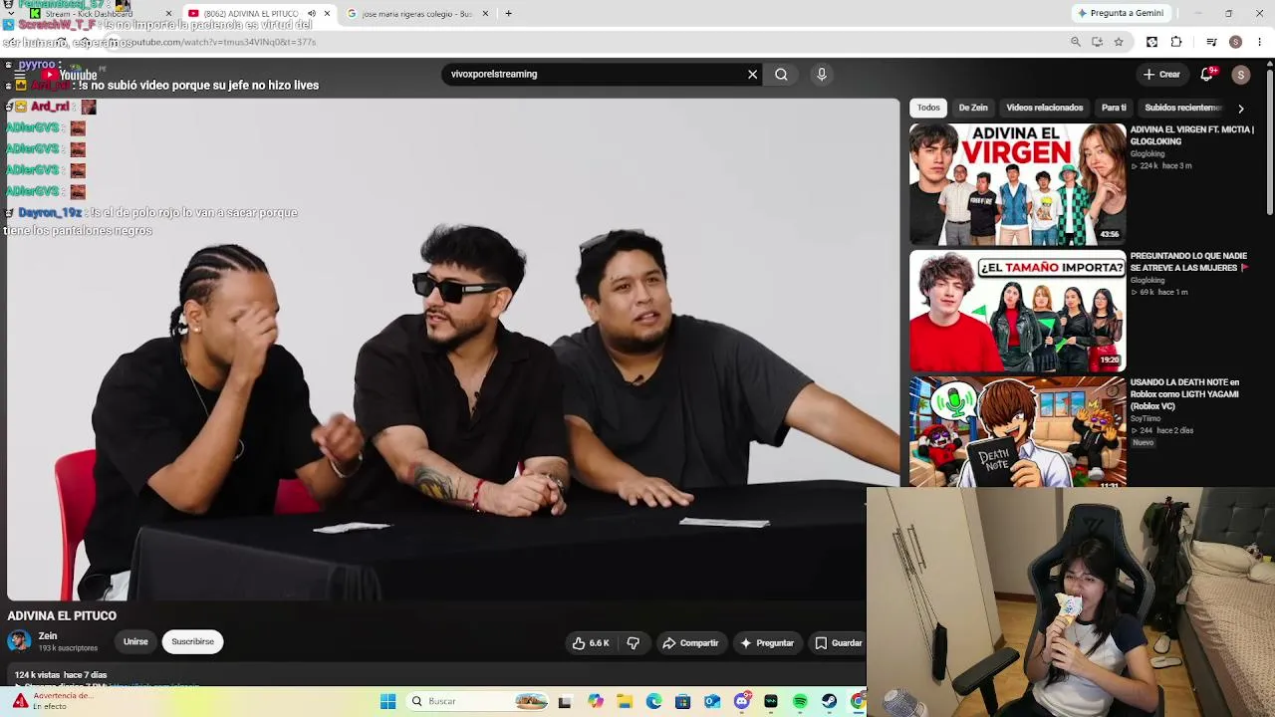Open Steam from the taskbar

829,701
